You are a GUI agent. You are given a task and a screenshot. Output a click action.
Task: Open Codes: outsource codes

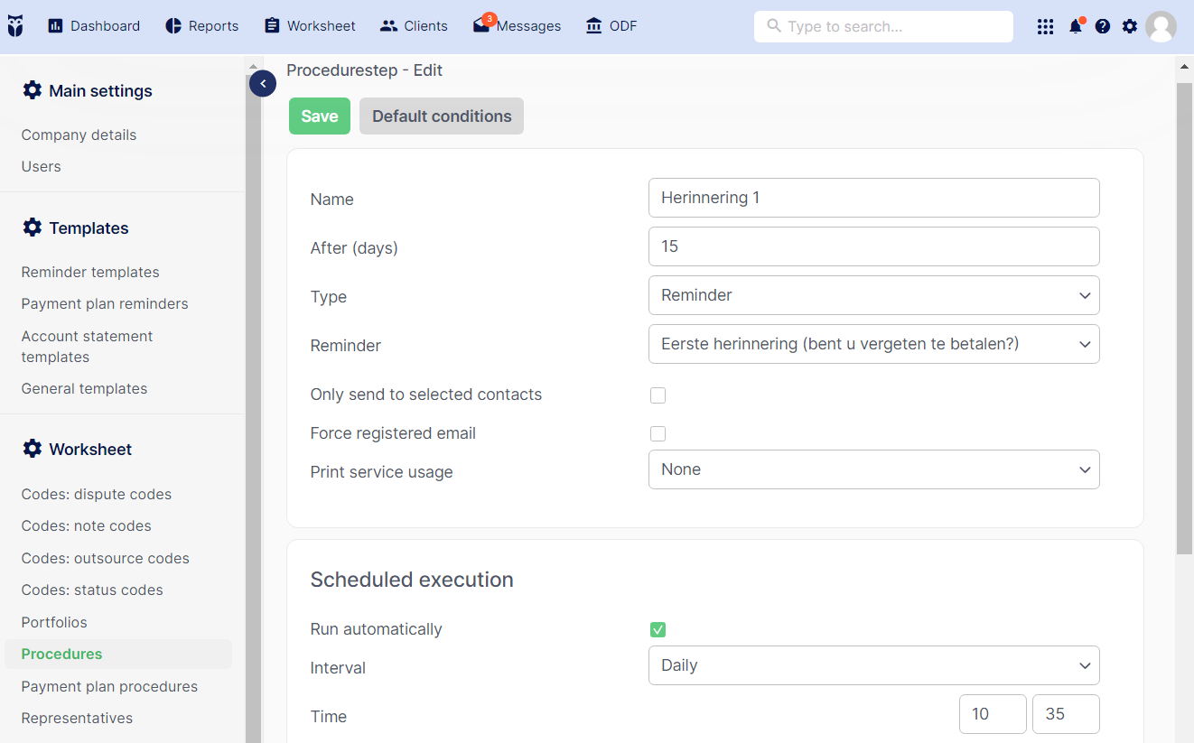click(106, 559)
